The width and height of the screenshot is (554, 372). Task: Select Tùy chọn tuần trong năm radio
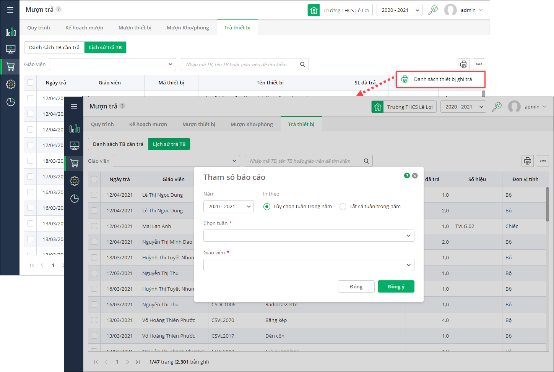tap(267, 207)
